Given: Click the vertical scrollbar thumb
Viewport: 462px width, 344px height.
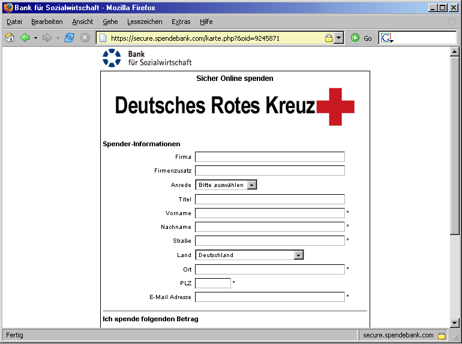Looking at the screenshot, I should coord(455,146).
